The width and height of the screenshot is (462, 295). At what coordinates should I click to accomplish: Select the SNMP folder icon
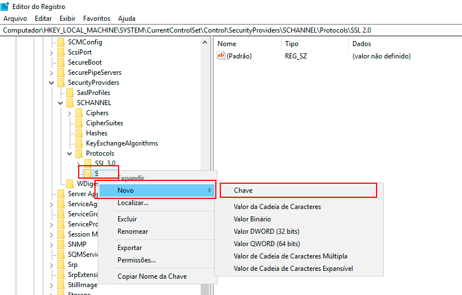[x=61, y=244]
